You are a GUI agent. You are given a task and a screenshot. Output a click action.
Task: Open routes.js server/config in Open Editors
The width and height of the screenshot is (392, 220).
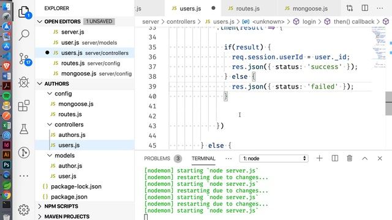pos(85,64)
